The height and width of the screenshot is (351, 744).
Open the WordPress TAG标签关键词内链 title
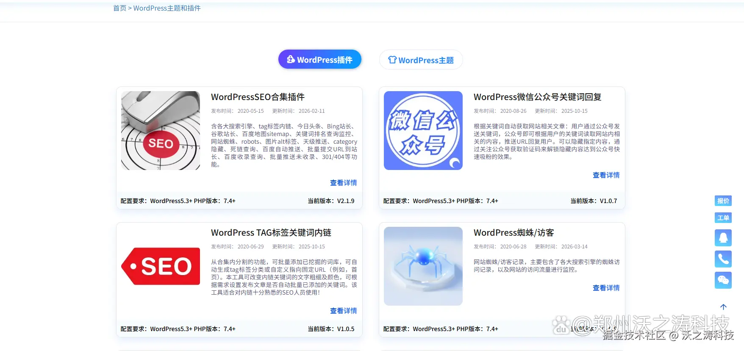click(271, 233)
